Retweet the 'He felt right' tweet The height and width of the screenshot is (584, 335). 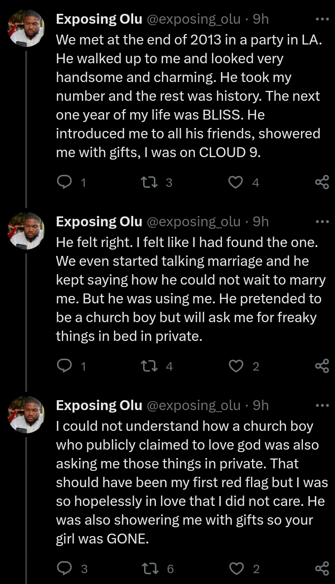pyautogui.click(x=148, y=366)
